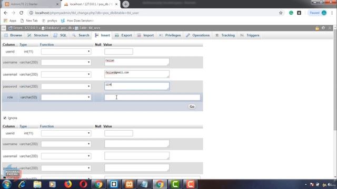Close the localhost pos_db tab
This screenshot has height=189, width=337.
pyautogui.click(x=116, y=4)
